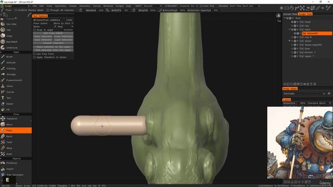Open the Help menu
The width and height of the screenshot is (333, 187).
[129, 6]
